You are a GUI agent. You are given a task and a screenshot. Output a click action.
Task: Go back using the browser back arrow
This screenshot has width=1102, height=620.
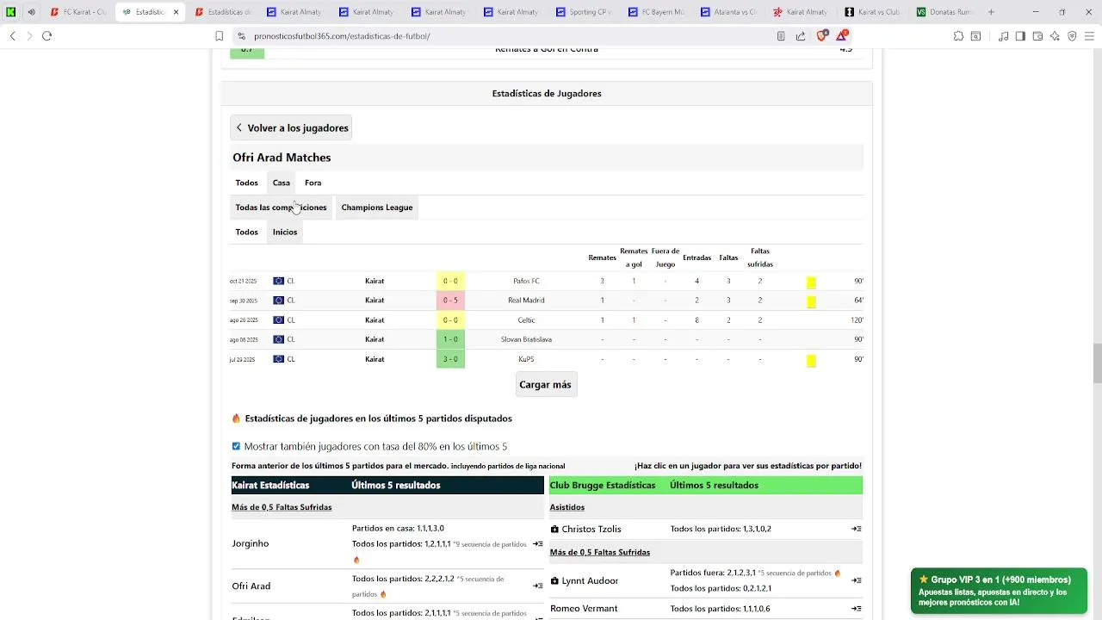(12, 35)
